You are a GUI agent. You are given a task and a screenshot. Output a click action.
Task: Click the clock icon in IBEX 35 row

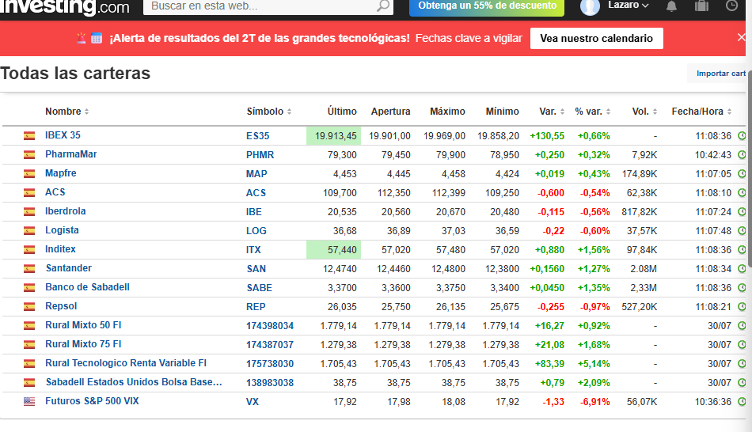click(x=742, y=135)
